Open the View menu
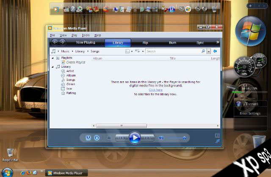The image size is (271, 177). [x=63, y=35]
